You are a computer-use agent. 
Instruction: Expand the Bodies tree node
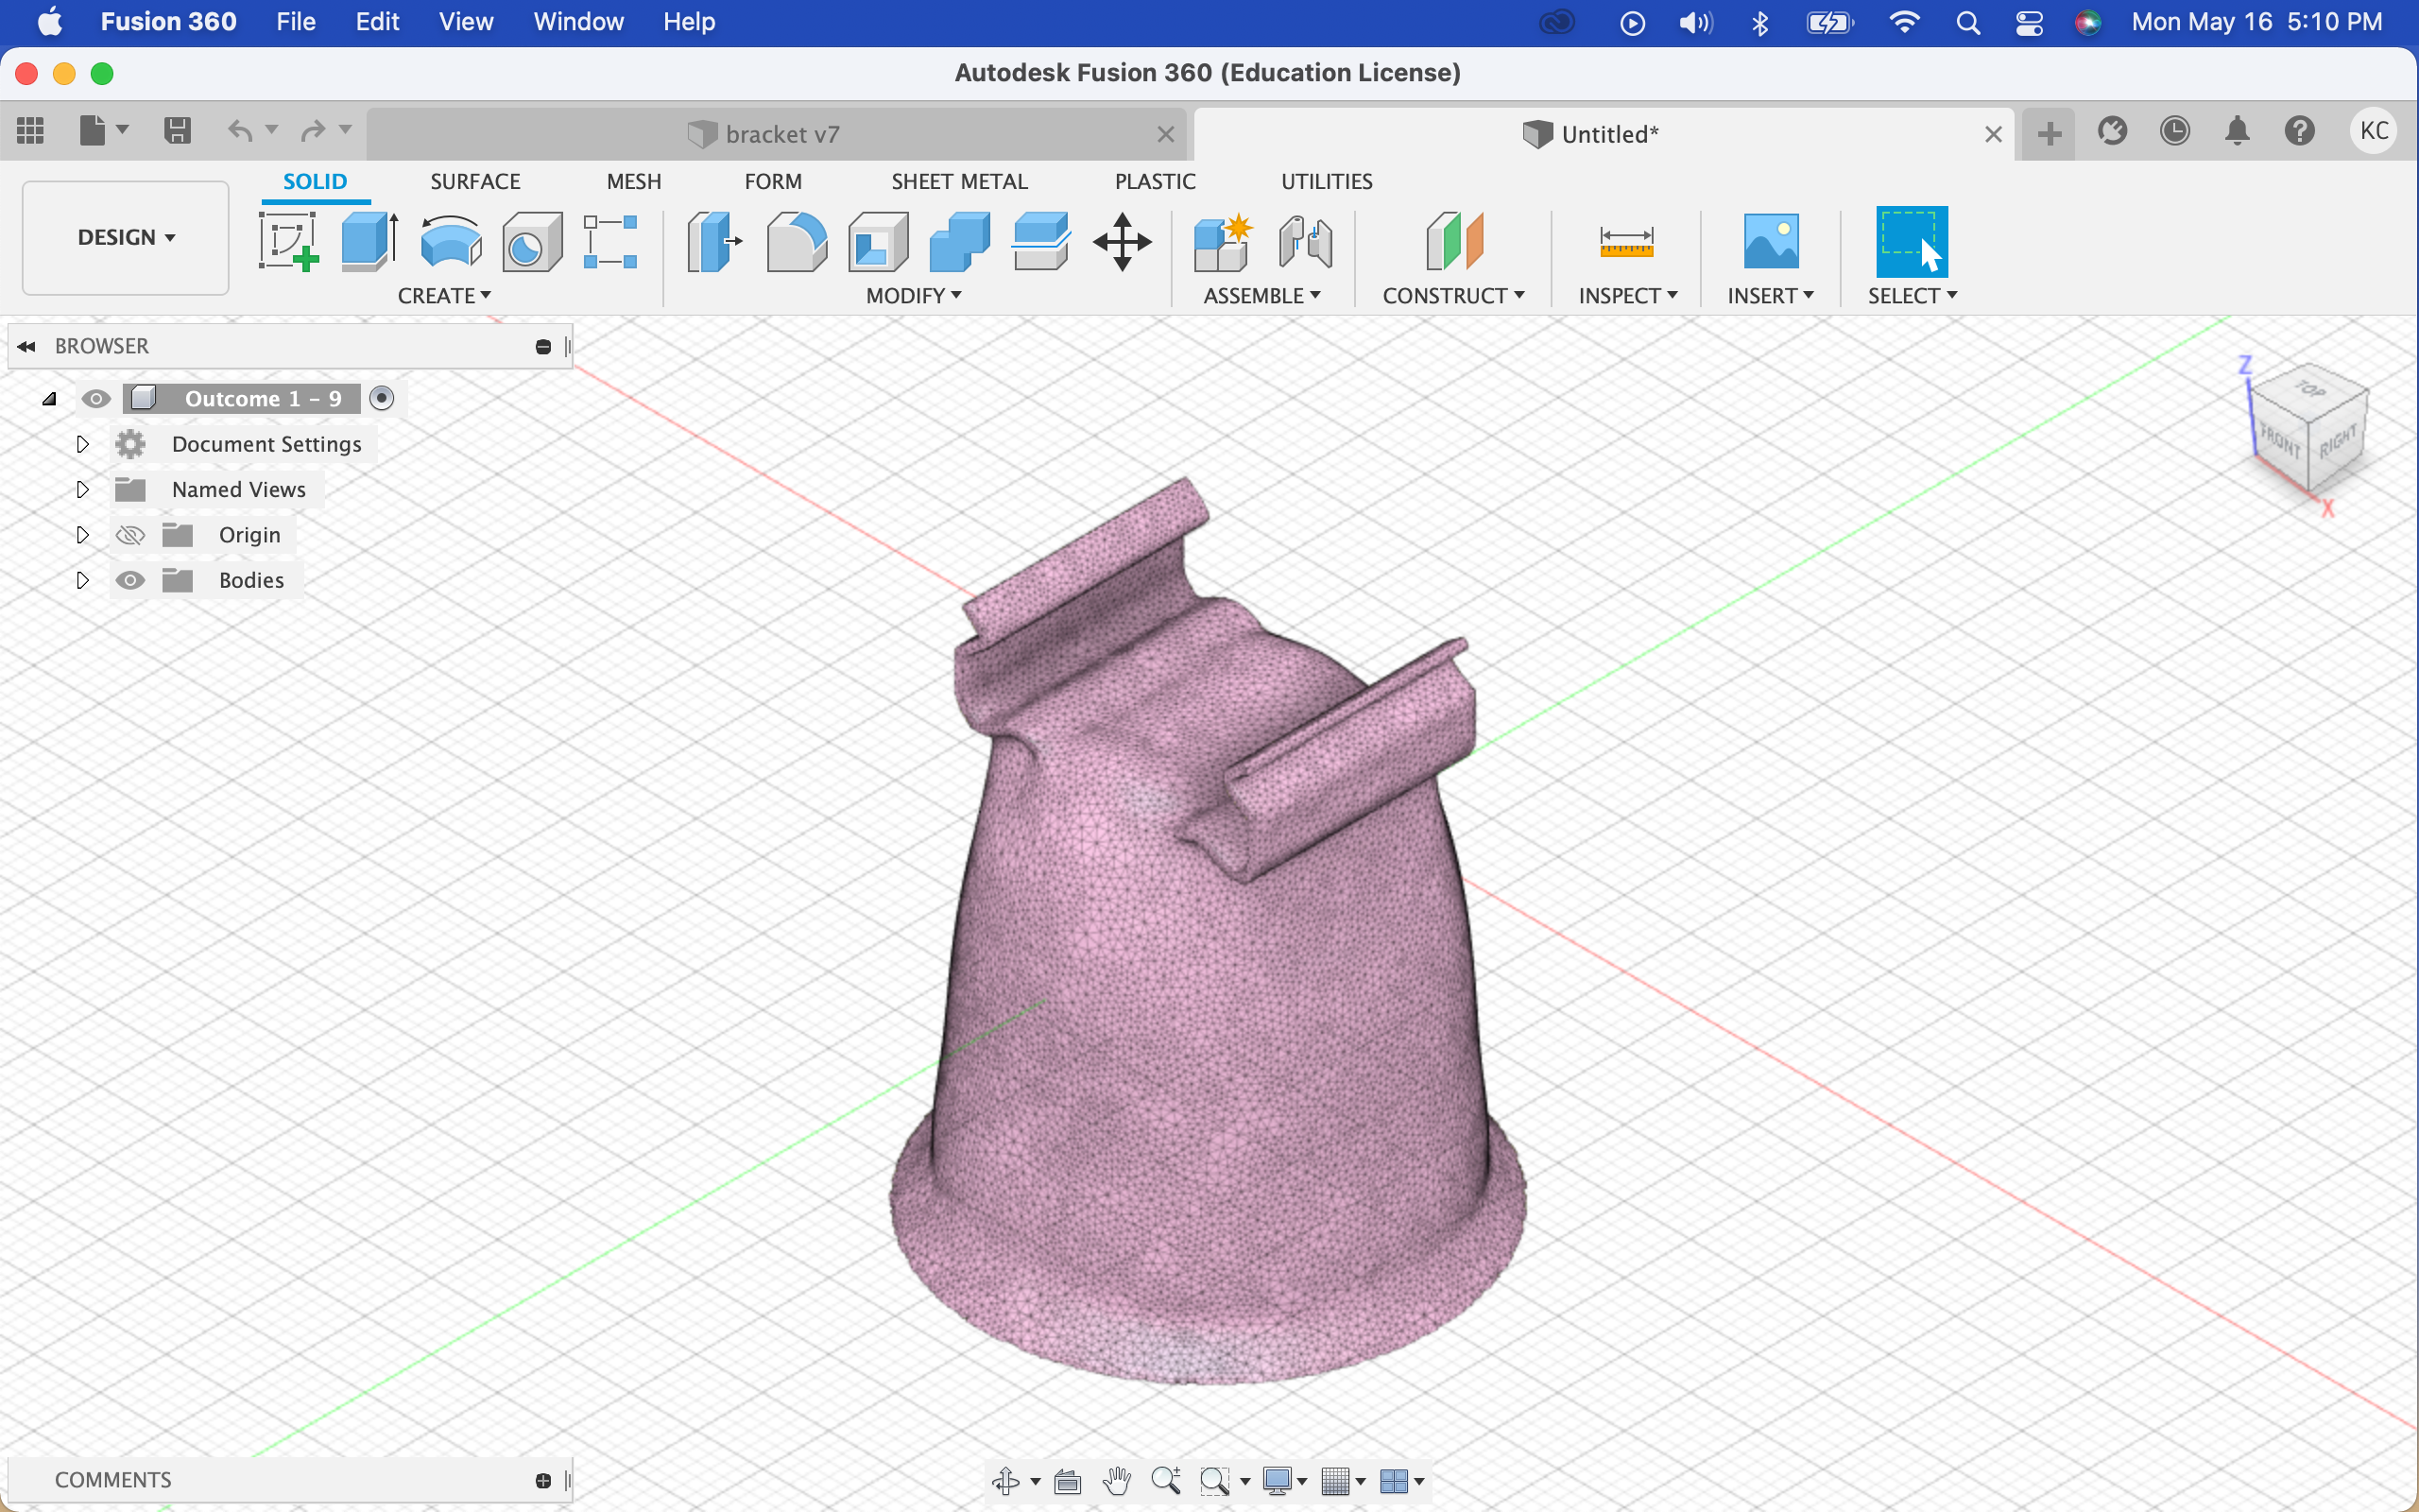coord(83,580)
